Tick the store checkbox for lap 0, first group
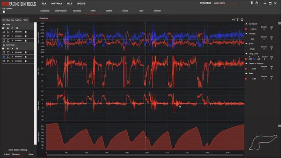Viewport: 281px width, 158px height. coord(8,32)
